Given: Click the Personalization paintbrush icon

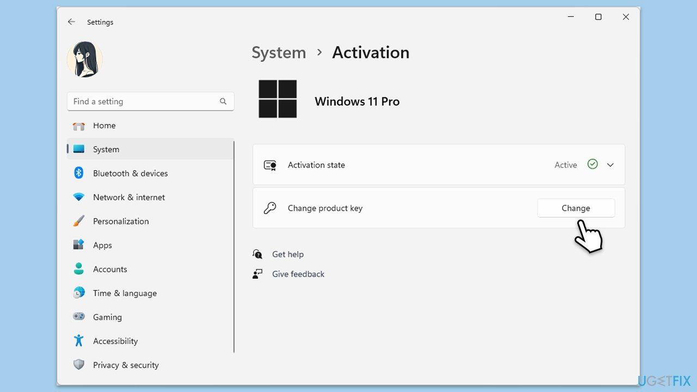Looking at the screenshot, I should click(78, 221).
